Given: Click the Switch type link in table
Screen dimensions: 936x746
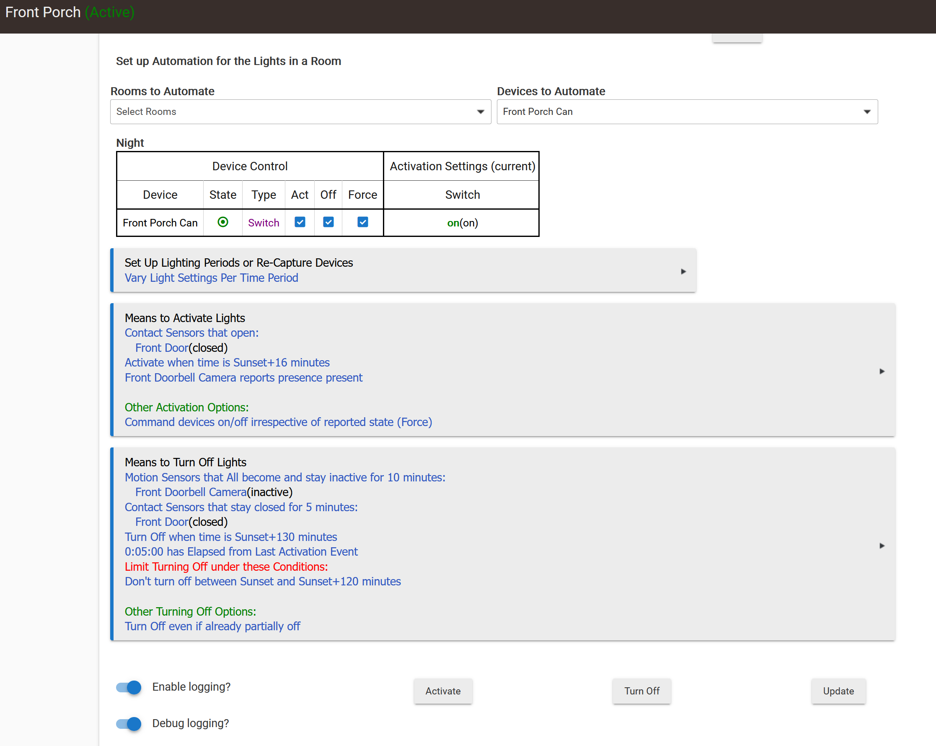Looking at the screenshot, I should point(264,223).
